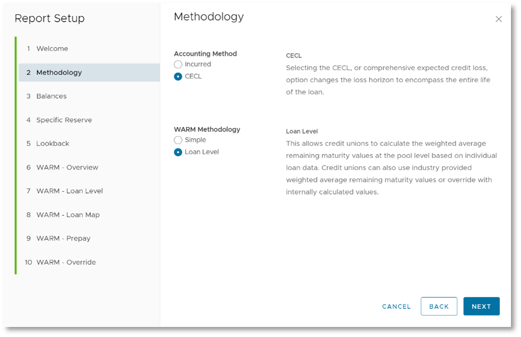Click the NEXT button
This screenshot has height=337, width=521.
(481, 306)
